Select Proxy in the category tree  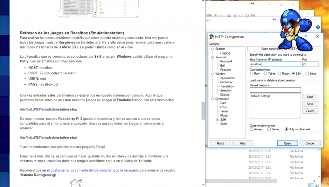pyautogui.click(x=224, y=107)
